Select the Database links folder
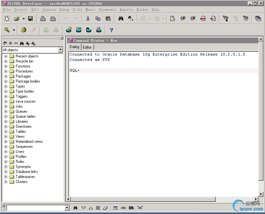The height and width of the screenshot is (214, 265). [27, 172]
